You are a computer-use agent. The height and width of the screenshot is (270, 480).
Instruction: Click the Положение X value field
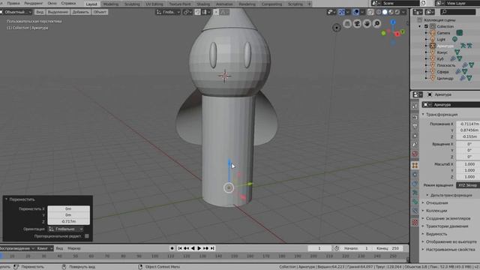coord(468,124)
